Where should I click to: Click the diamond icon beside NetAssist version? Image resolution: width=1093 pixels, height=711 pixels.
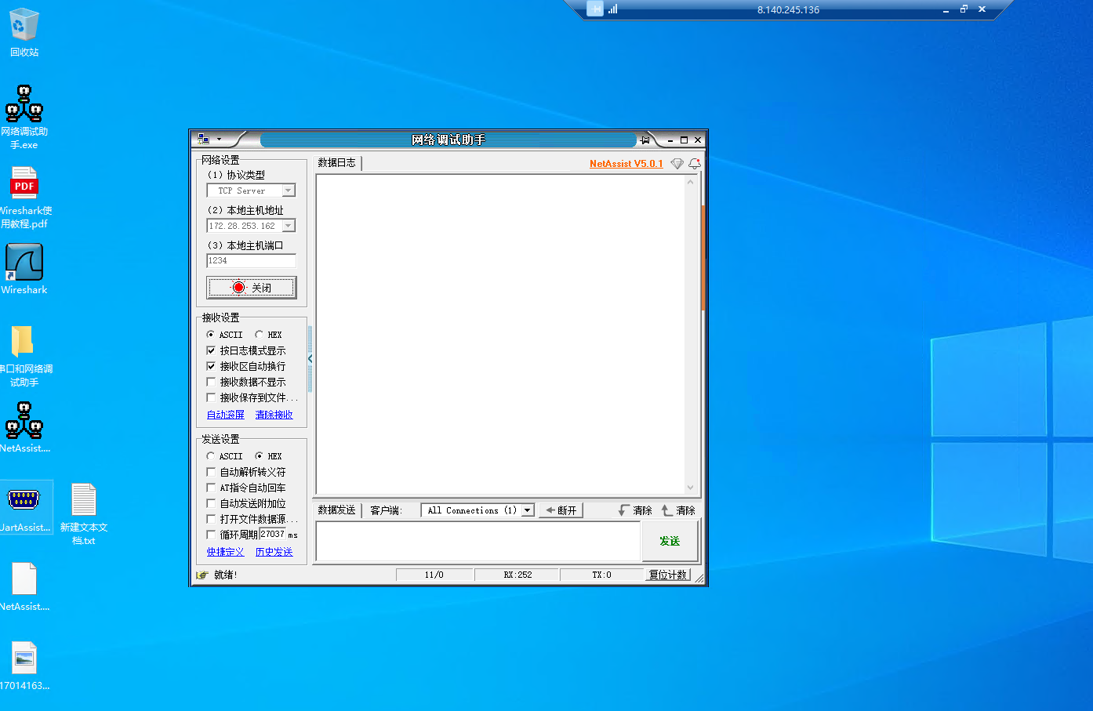(677, 164)
